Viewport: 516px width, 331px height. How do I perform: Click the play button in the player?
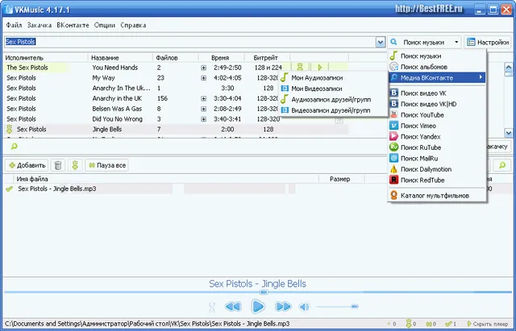click(258, 306)
